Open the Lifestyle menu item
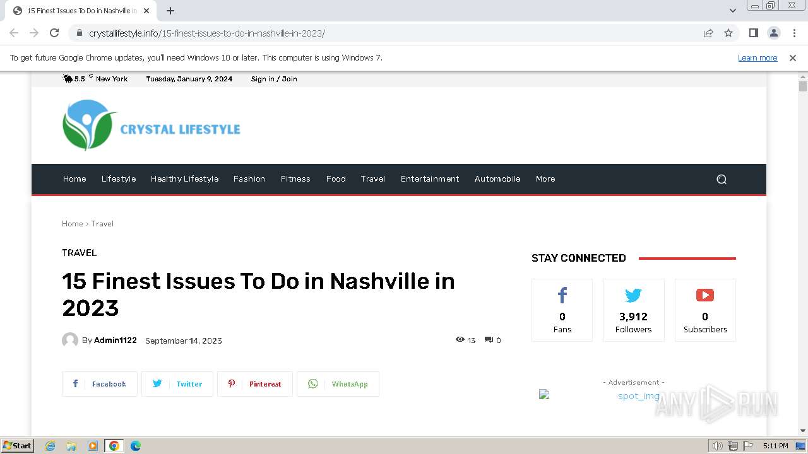The image size is (808, 454). (x=119, y=179)
